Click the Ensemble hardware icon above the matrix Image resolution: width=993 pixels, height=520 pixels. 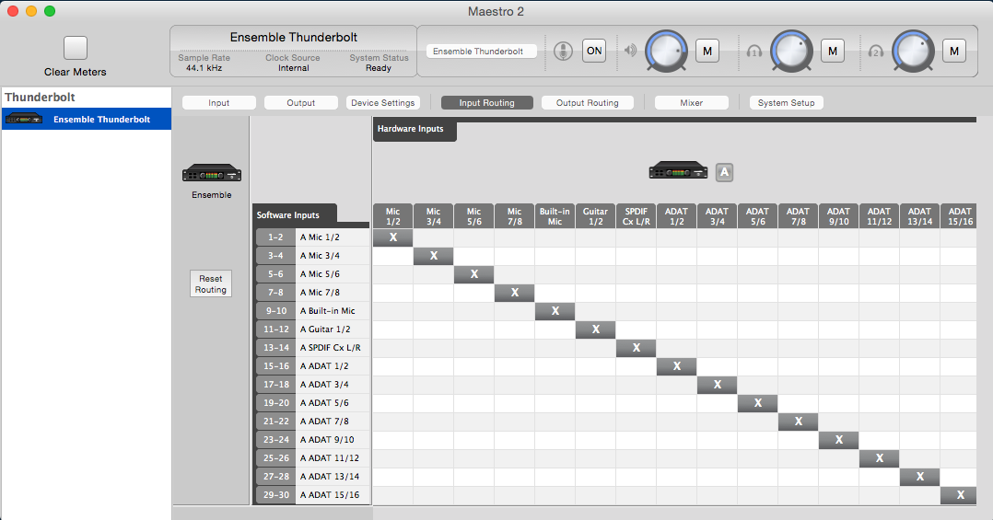(x=678, y=171)
